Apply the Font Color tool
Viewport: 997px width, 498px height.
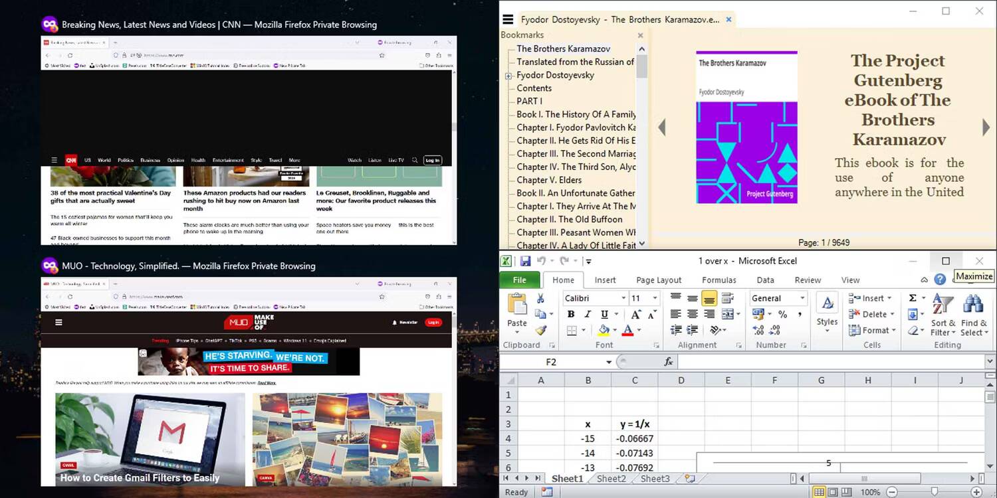pyautogui.click(x=628, y=330)
